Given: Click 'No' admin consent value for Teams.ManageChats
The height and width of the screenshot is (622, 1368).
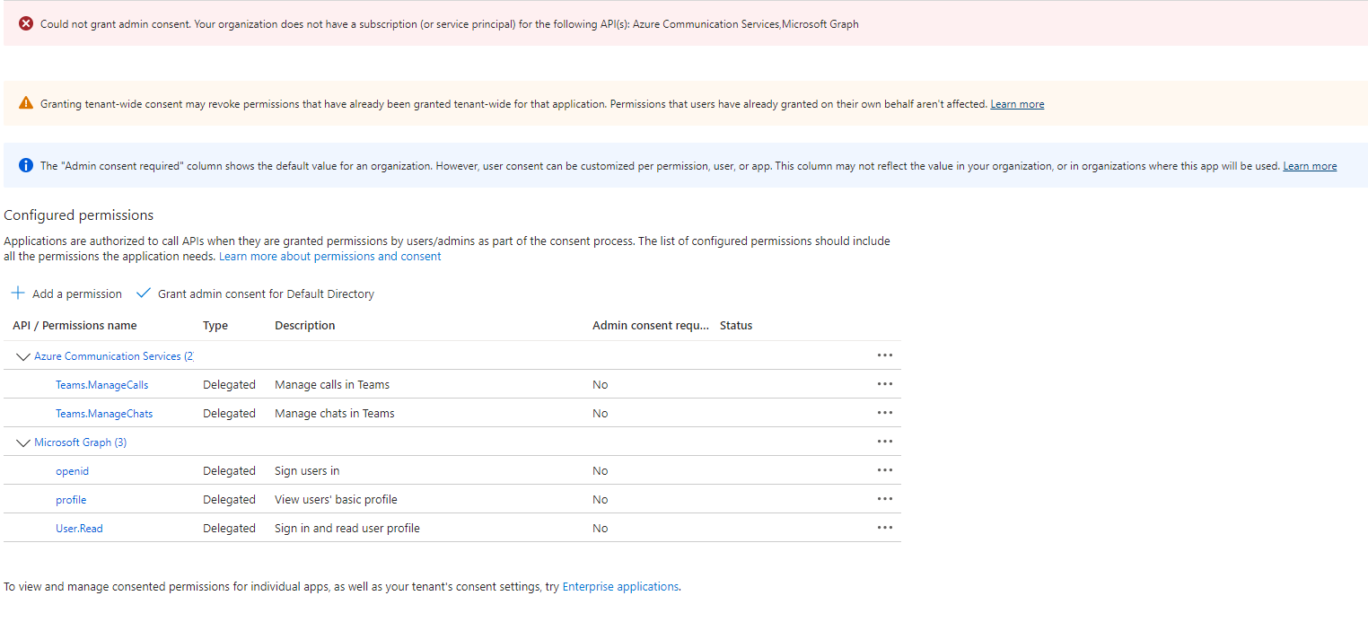Looking at the screenshot, I should pyautogui.click(x=601, y=414).
